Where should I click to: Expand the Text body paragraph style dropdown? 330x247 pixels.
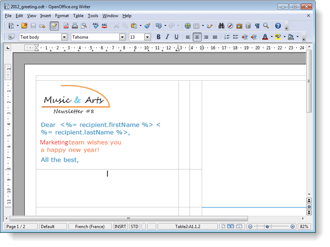point(64,37)
